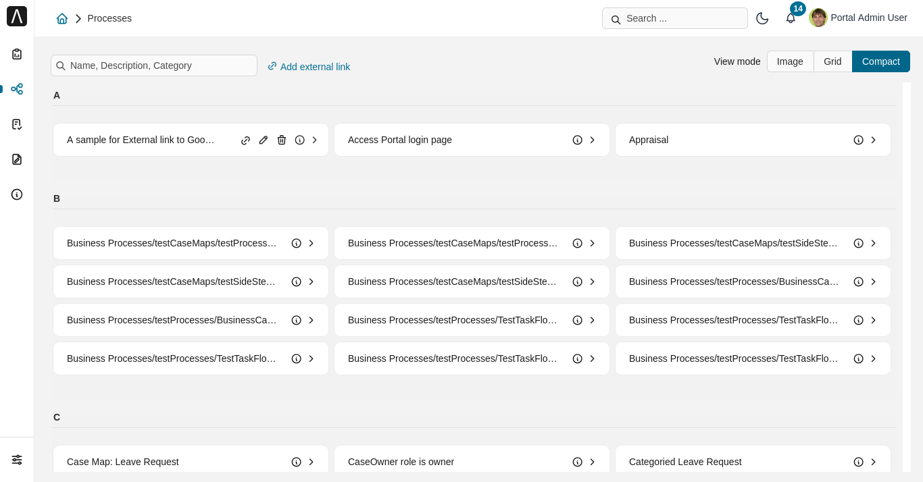Toggle dark mode with the moon icon

pyautogui.click(x=762, y=18)
